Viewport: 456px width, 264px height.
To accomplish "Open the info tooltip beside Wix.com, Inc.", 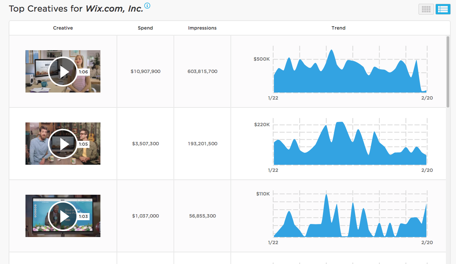I will [x=147, y=6].
